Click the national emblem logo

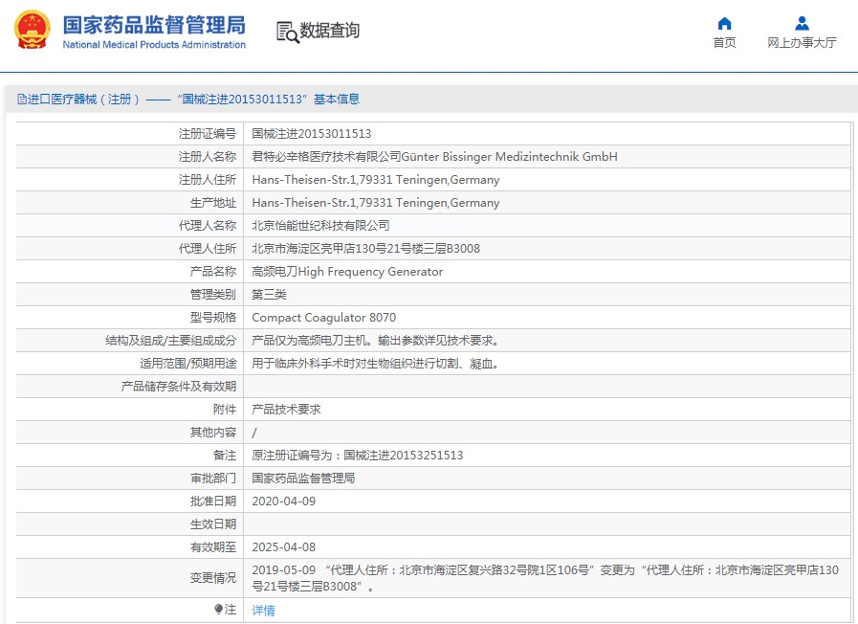click(33, 30)
